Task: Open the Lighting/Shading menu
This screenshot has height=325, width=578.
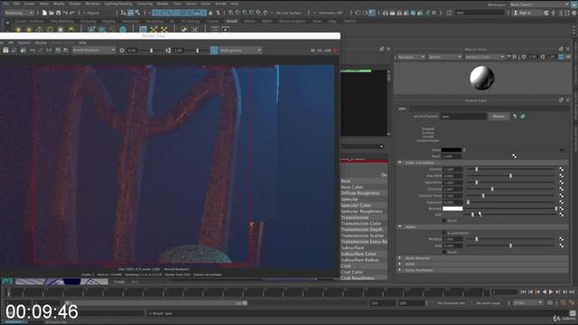Action: point(118,4)
